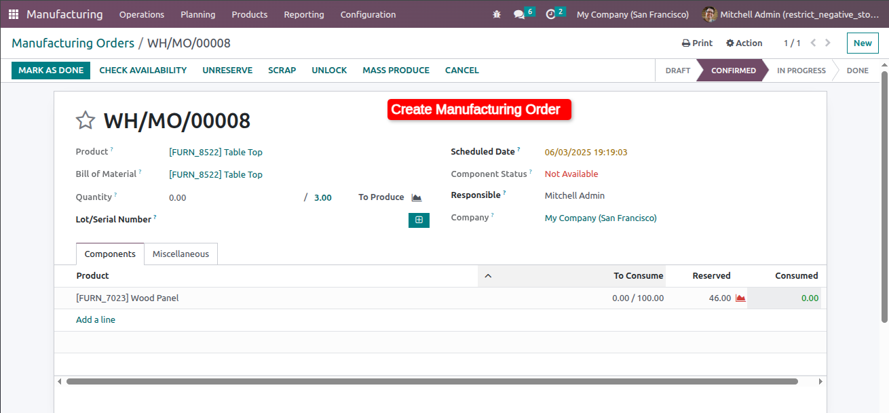Select the Done status stage

[x=858, y=71]
